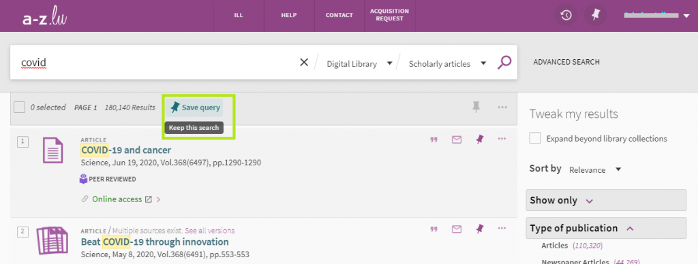Open the CONTACT menu item
The height and width of the screenshot is (264, 698).
click(x=339, y=16)
